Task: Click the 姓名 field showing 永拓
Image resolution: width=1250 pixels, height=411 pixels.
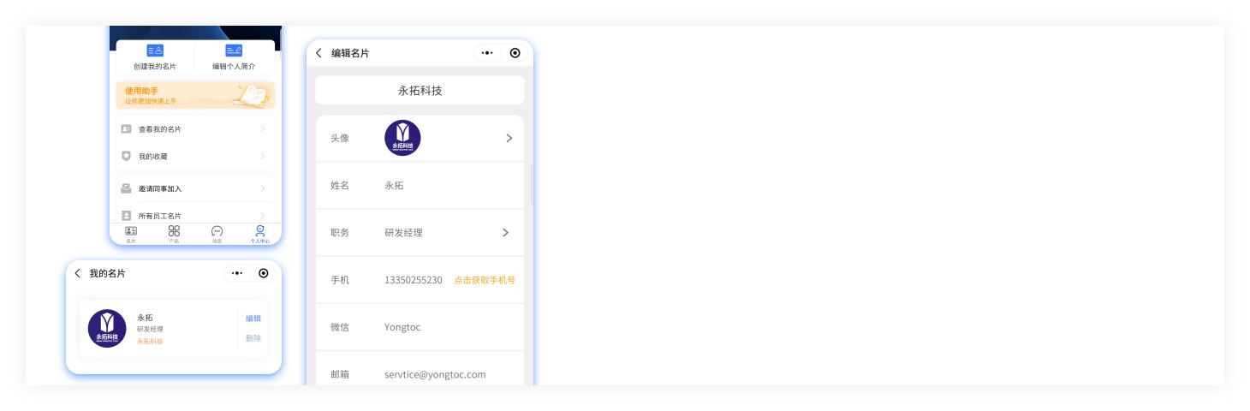Action: tap(420, 185)
